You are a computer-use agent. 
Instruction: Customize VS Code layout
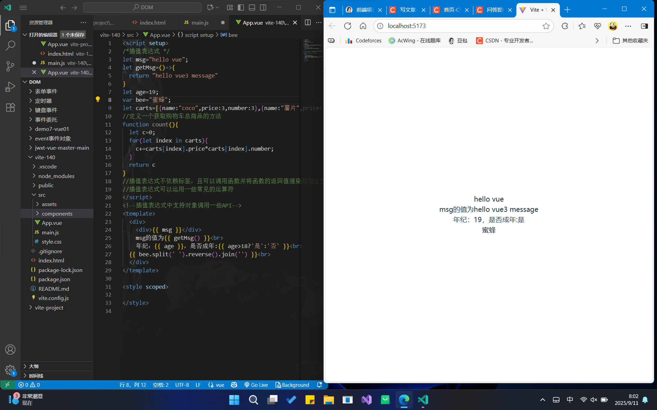(x=230, y=8)
